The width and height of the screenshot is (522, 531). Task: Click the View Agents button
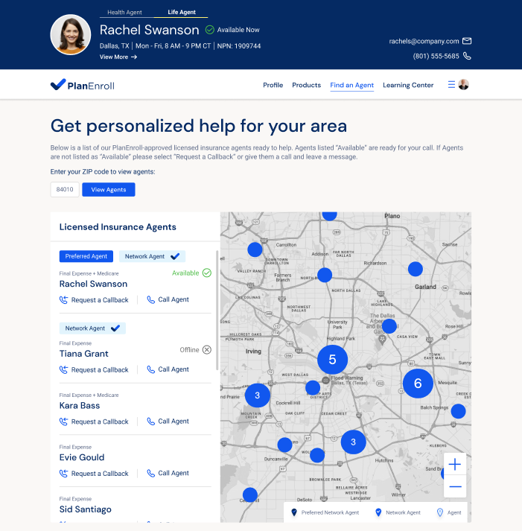point(109,190)
